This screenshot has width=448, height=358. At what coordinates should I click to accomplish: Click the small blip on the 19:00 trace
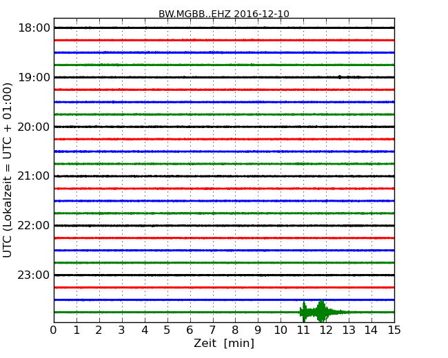[339, 77]
